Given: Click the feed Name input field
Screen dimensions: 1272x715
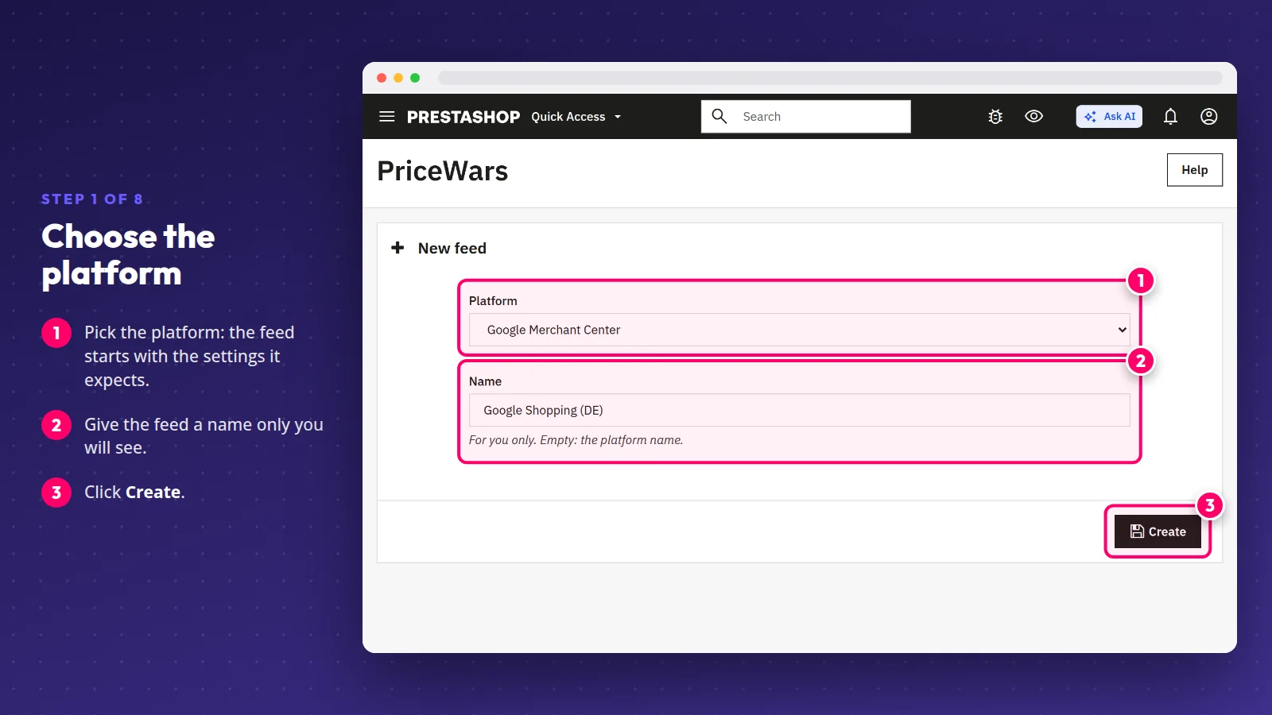Looking at the screenshot, I should (799, 410).
